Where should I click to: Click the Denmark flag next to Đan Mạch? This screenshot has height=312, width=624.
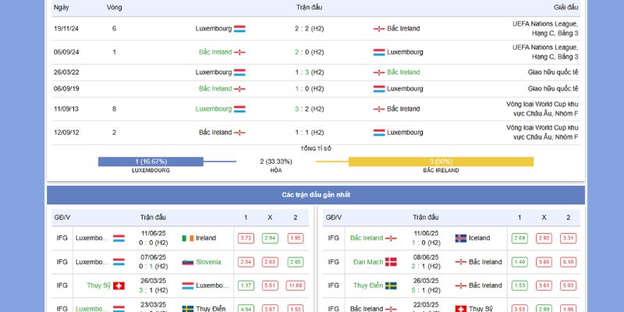pos(391,262)
